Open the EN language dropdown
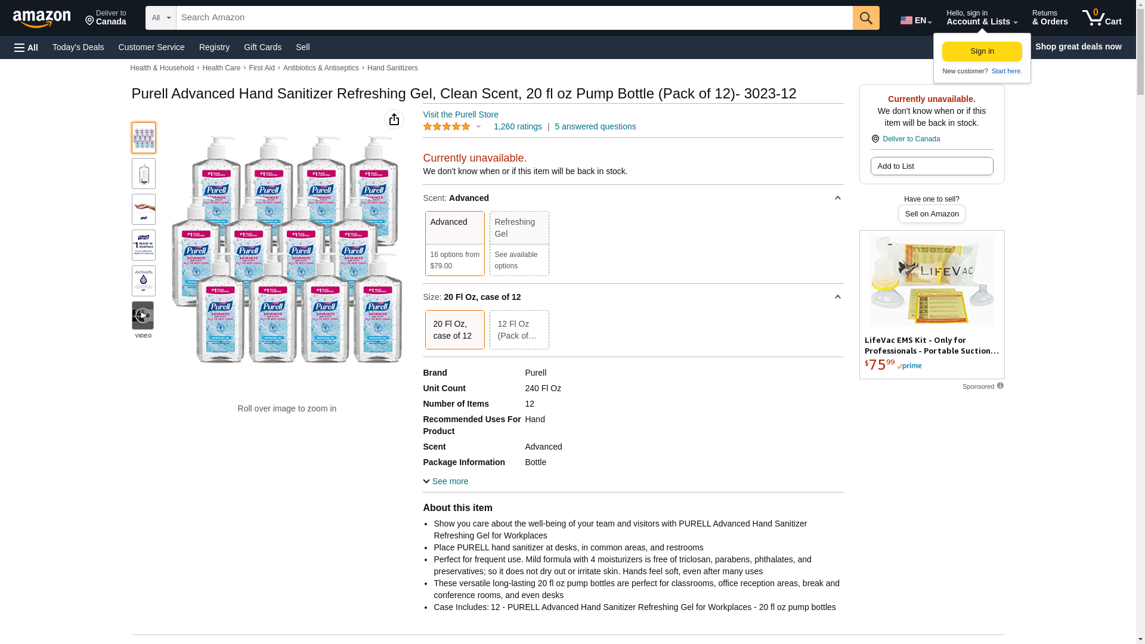The image size is (1145, 644). [x=915, y=20]
